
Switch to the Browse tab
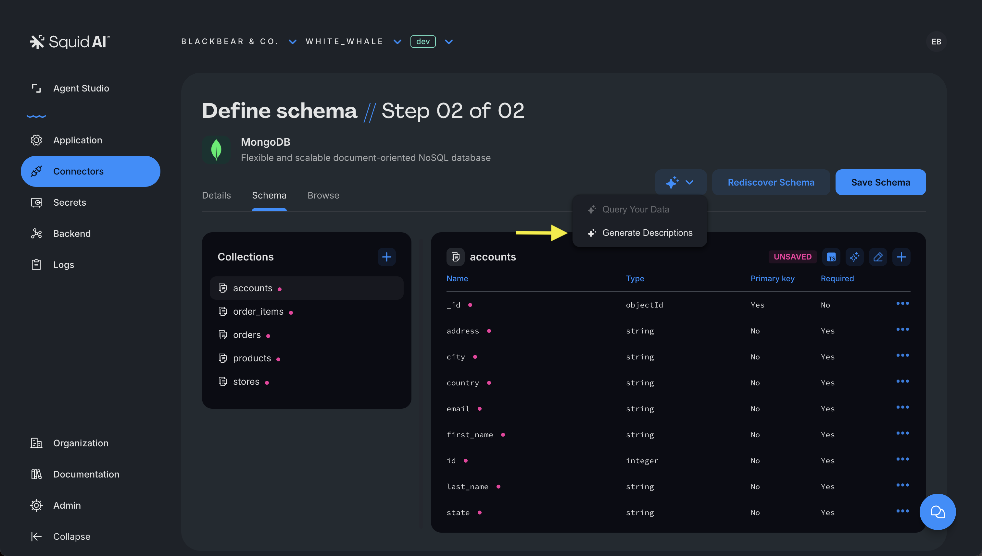point(323,195)
